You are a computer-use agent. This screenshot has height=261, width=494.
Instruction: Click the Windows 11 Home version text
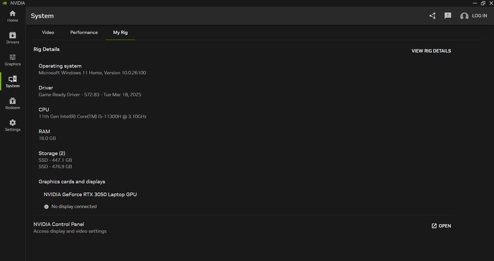point(92,72)
